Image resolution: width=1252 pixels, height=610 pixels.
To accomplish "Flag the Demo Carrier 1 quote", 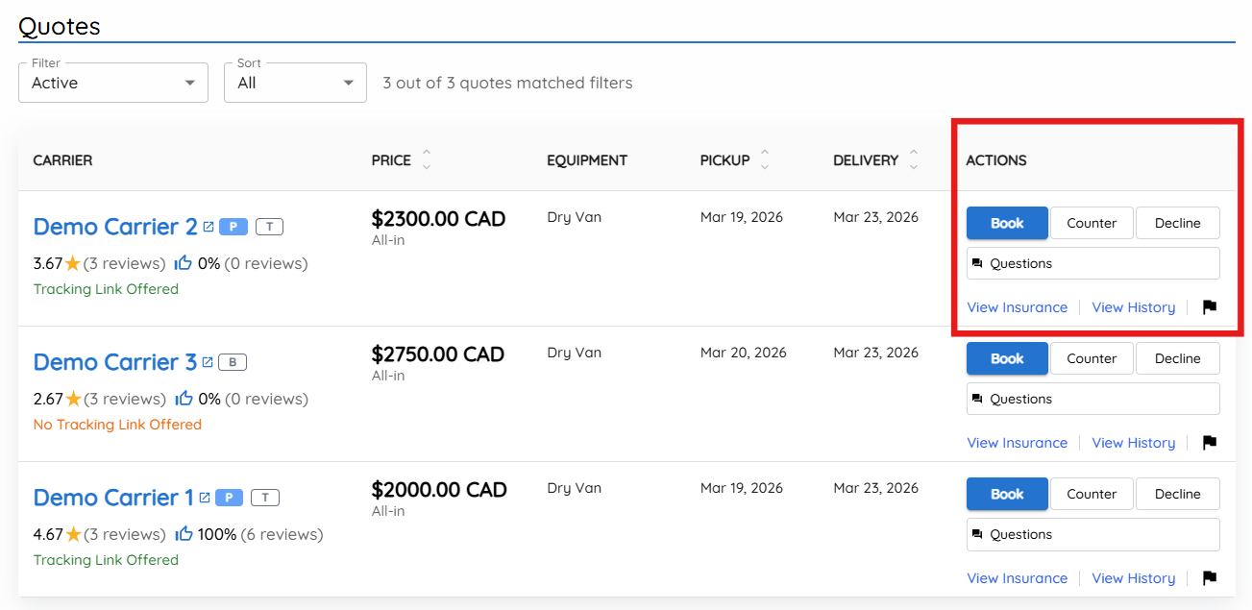I will tap(1210, 578).
